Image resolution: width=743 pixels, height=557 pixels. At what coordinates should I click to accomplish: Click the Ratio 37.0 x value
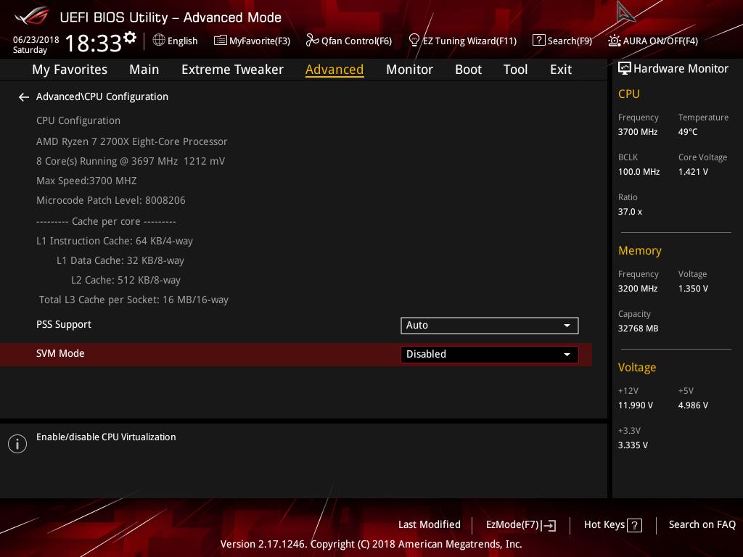(x=630, y=212)
